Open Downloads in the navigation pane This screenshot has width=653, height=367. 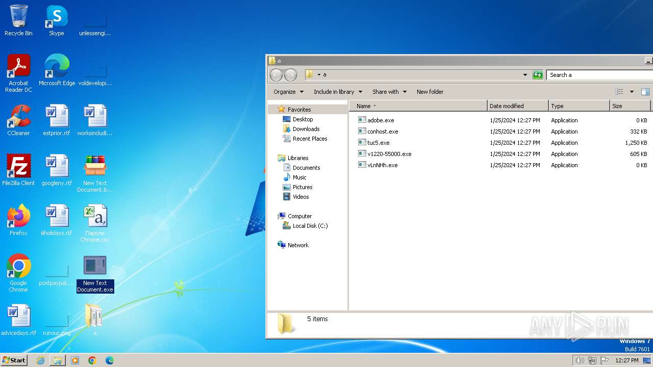pos(306,129)
